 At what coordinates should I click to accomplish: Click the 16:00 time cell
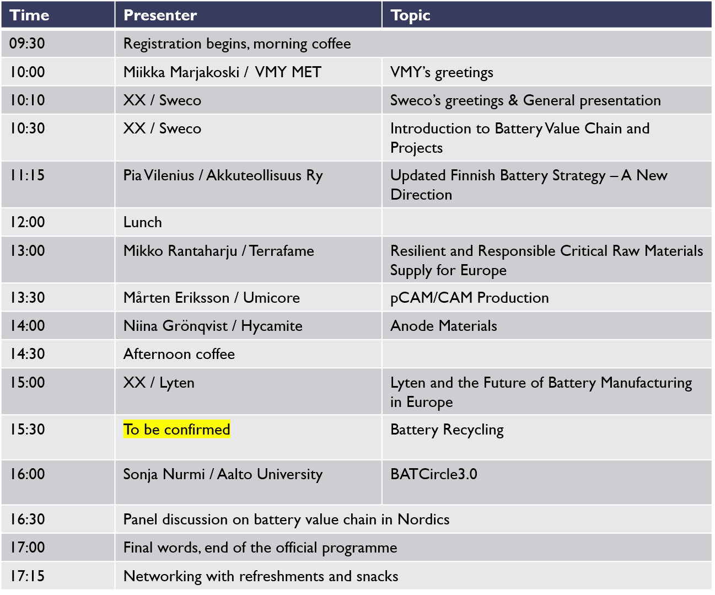coord(58,483)
